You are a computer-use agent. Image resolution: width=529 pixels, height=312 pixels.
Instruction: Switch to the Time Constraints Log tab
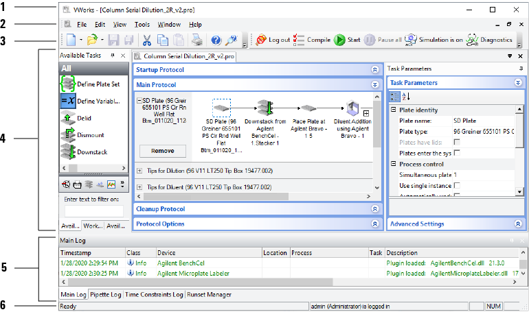pyautogui.click(x=154, y=294)
